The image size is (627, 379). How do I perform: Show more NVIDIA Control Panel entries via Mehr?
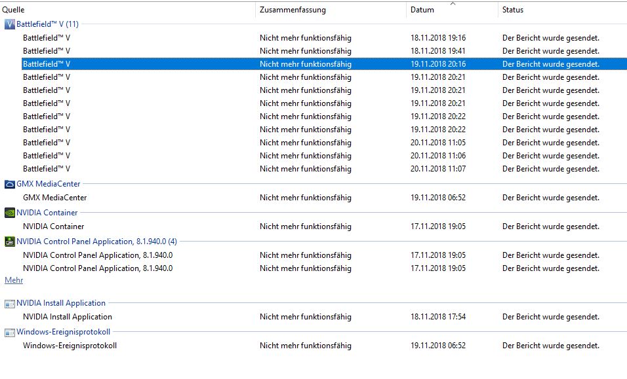point(14,280)
